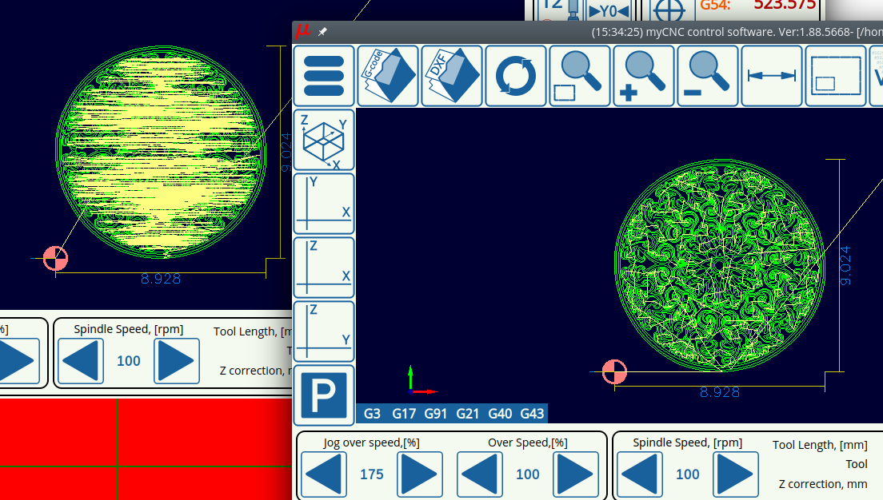Click the pin icon in title bar
883x500 pixels.
click(x=322, y=32)
